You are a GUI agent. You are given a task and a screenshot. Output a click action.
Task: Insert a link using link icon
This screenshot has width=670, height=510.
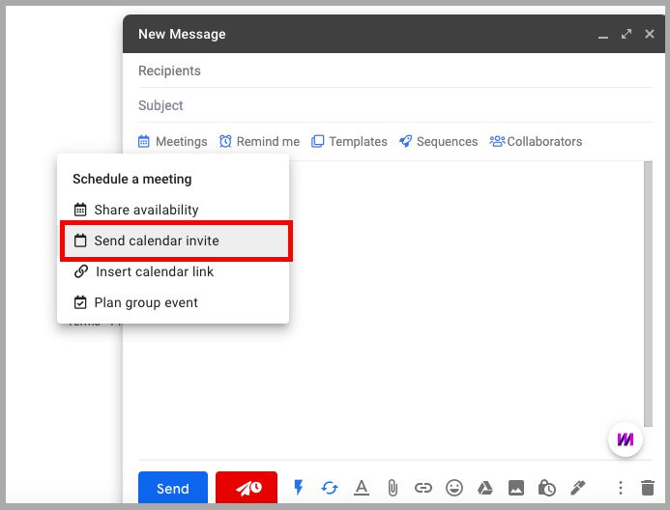click(423, 488)
